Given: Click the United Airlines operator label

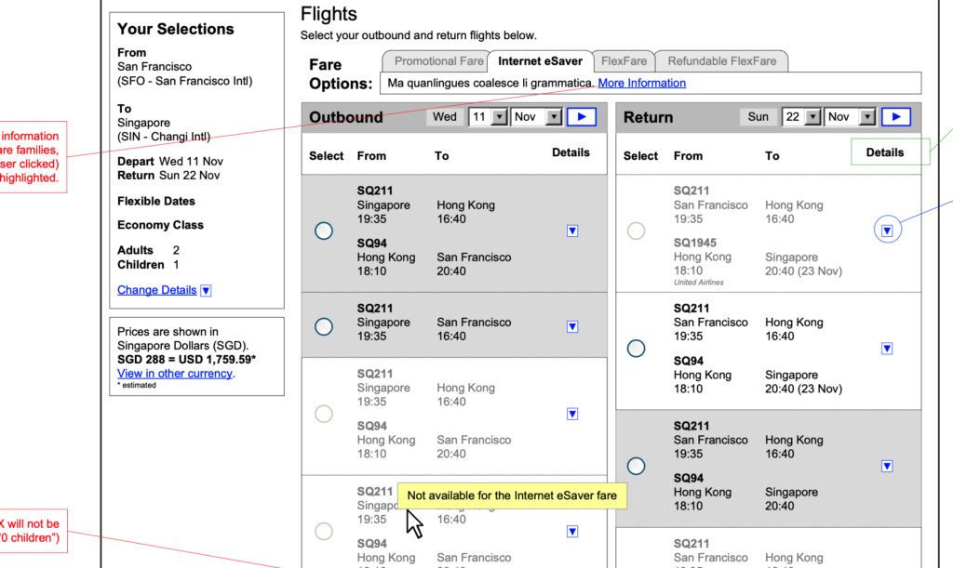Looking at the screenshot, I should click(x=698, y=283).
